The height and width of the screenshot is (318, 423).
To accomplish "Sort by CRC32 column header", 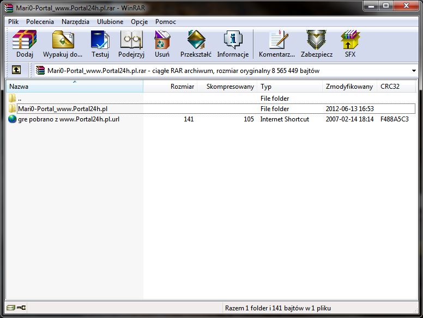I will pyautogui.click(x=396, y=87).
